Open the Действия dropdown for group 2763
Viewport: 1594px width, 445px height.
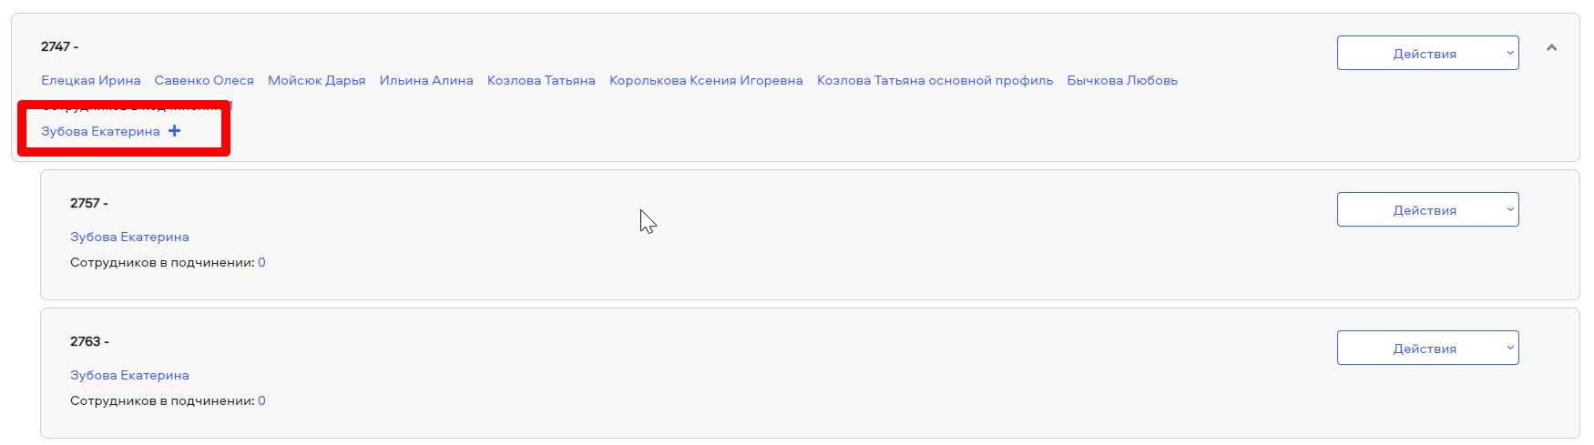click(x=1427, y=348)
